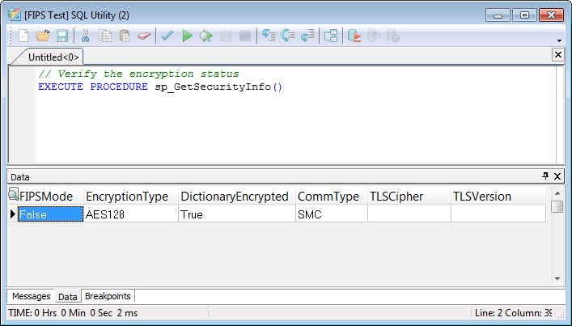Clear with the eraser icon
The image size is (572, 326).
144,36
